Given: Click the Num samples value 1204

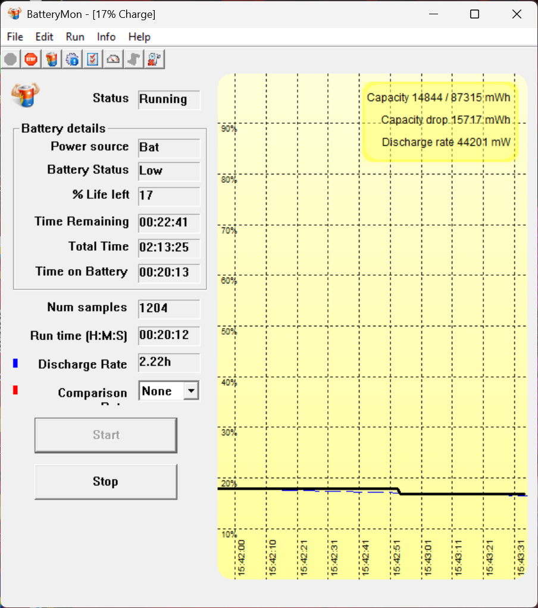Looking at the screenshot, I should click(x=169, y=309).
